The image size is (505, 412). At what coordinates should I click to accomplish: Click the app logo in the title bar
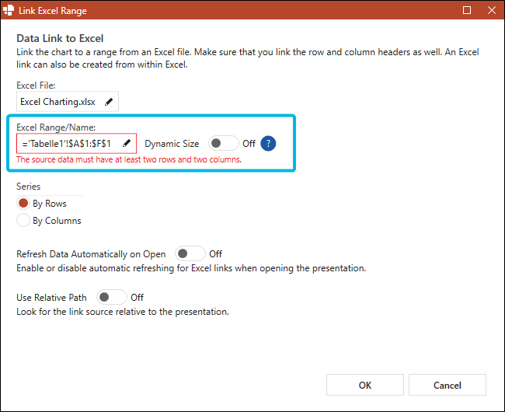(9, 10)
